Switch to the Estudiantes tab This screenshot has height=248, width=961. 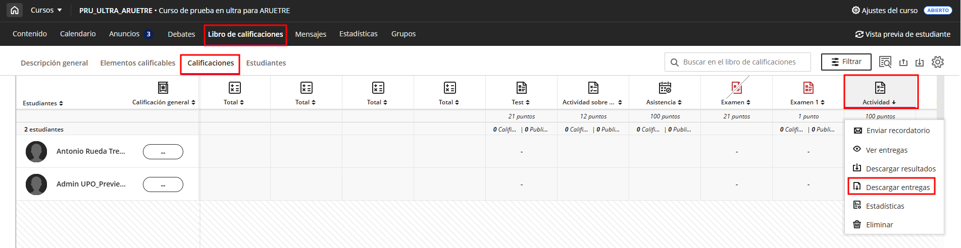(x=266, y=63)
